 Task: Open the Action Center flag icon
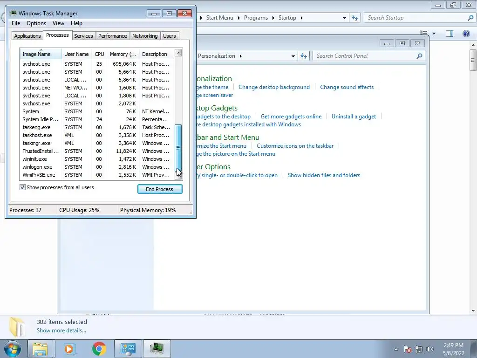pyautogui.click(x=408, y=349)
